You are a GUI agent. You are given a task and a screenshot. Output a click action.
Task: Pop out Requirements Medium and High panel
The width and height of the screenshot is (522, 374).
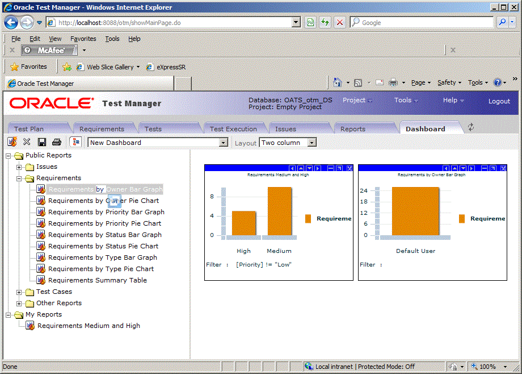point(339,168)
